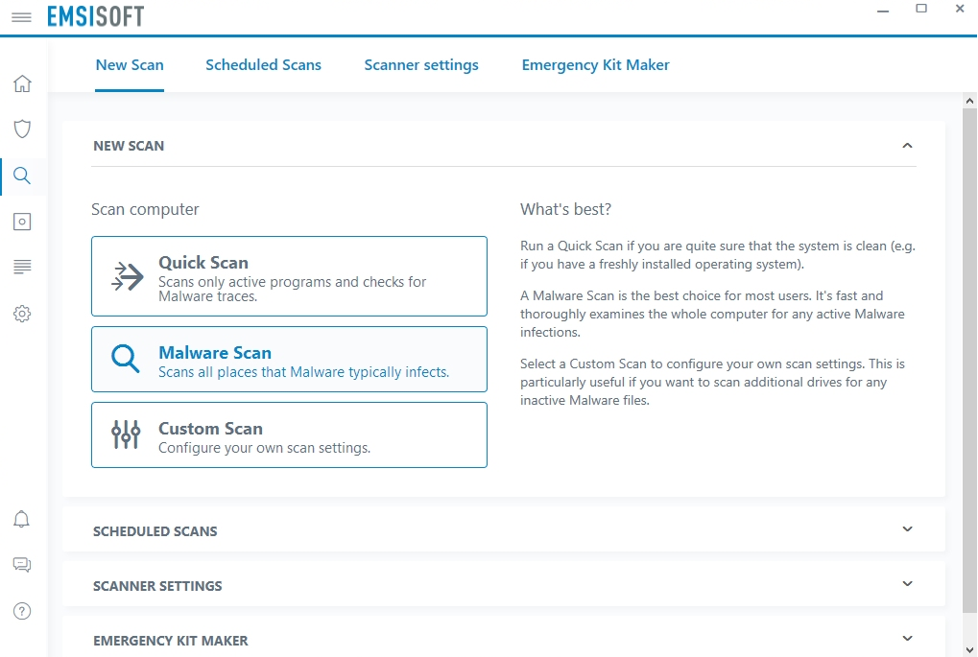Click the scrollbar up arrow
The height and width of the screenshot is (657, 978).
click(x=969, y=101)
